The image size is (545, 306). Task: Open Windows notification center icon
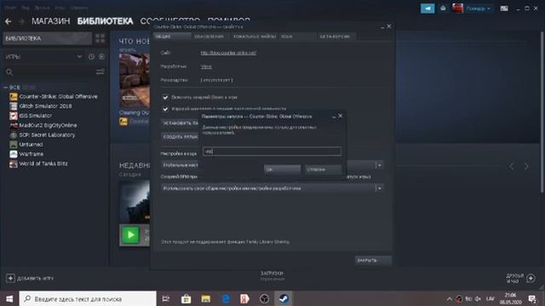pyautogui.click(x=532, y=298)
